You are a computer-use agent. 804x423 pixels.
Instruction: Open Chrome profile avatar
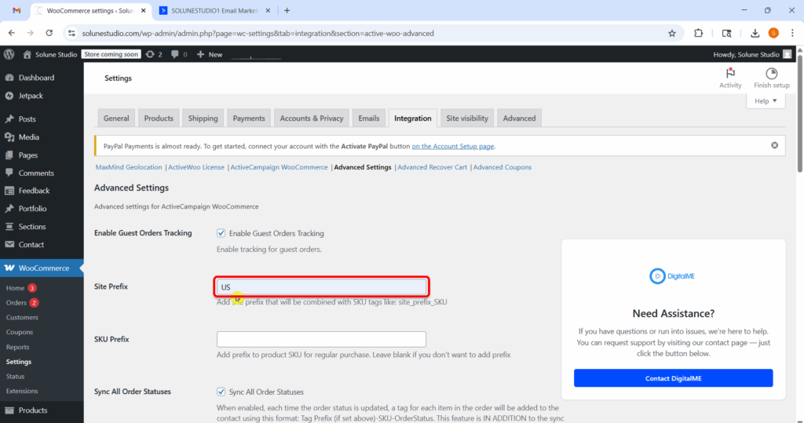(773, 33)
